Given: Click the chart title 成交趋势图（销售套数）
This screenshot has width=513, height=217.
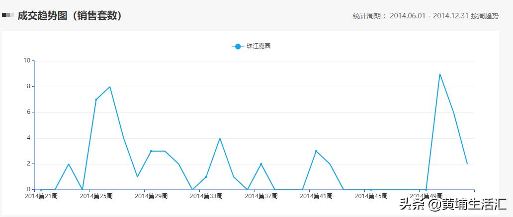Looking at the screenshot, I should pos(70,15).
